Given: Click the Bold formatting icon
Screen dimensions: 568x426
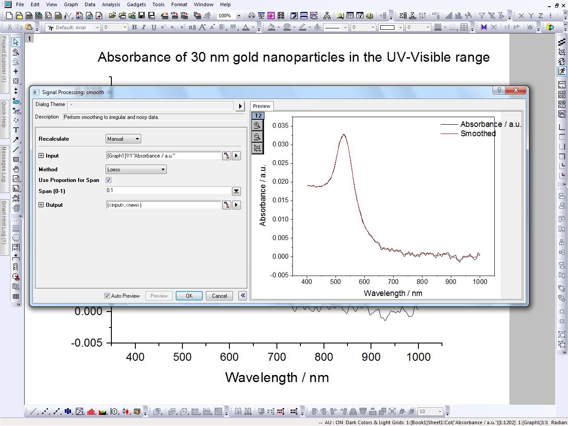Looking at the screenshot, I should tap(134, 28).
